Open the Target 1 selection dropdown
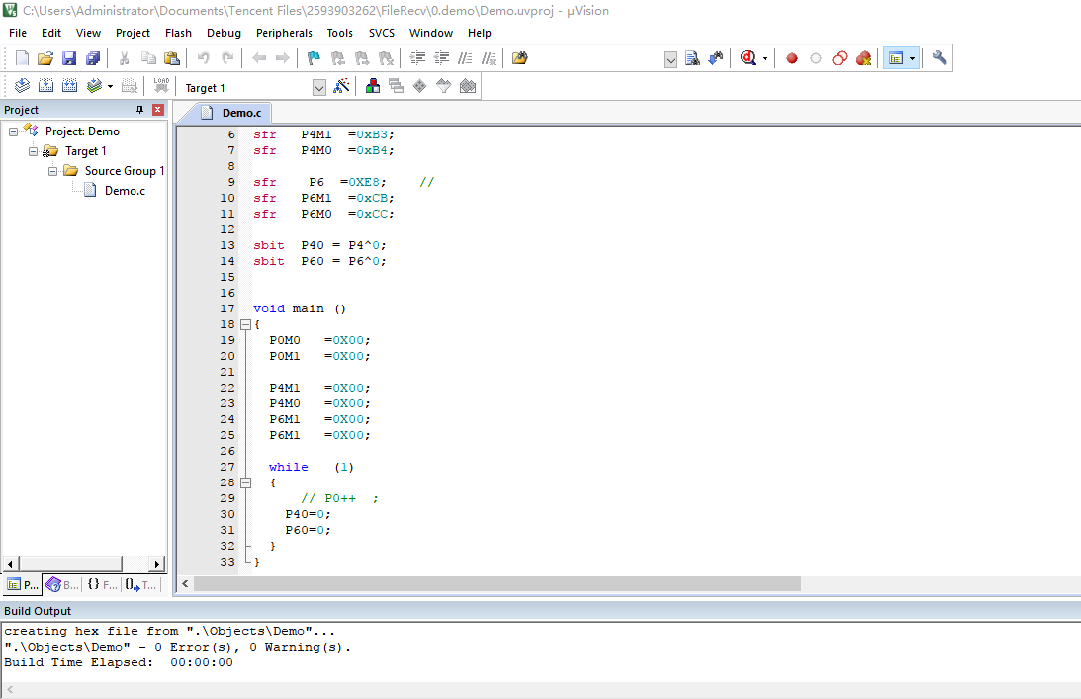Image resolution: width=1081 pixels, height=699 pixels. pyautogui.click(x=318, y=88)
